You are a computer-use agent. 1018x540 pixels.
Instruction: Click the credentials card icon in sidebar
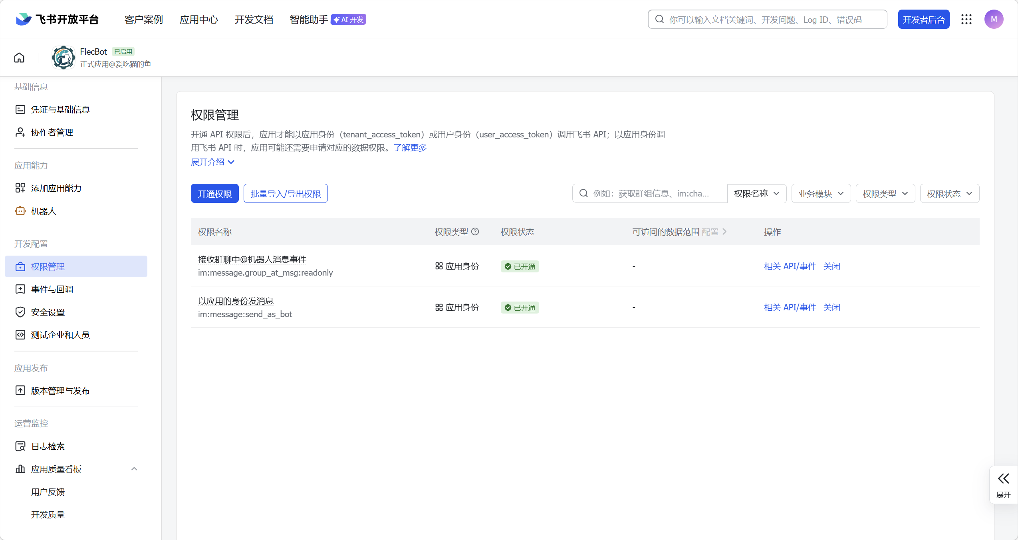tap(20, 109)
